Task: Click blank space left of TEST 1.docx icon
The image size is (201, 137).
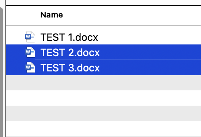Action: (x=15, y=37)
